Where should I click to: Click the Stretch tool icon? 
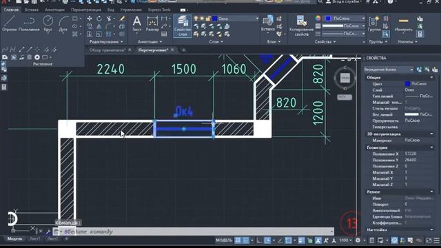[90, 34]
